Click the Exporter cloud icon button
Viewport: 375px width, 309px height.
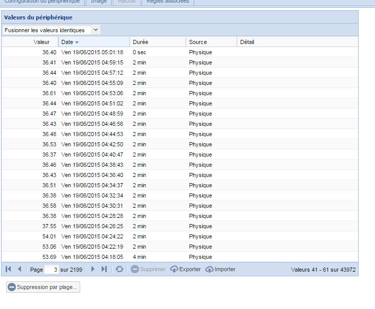click(185, 269)
